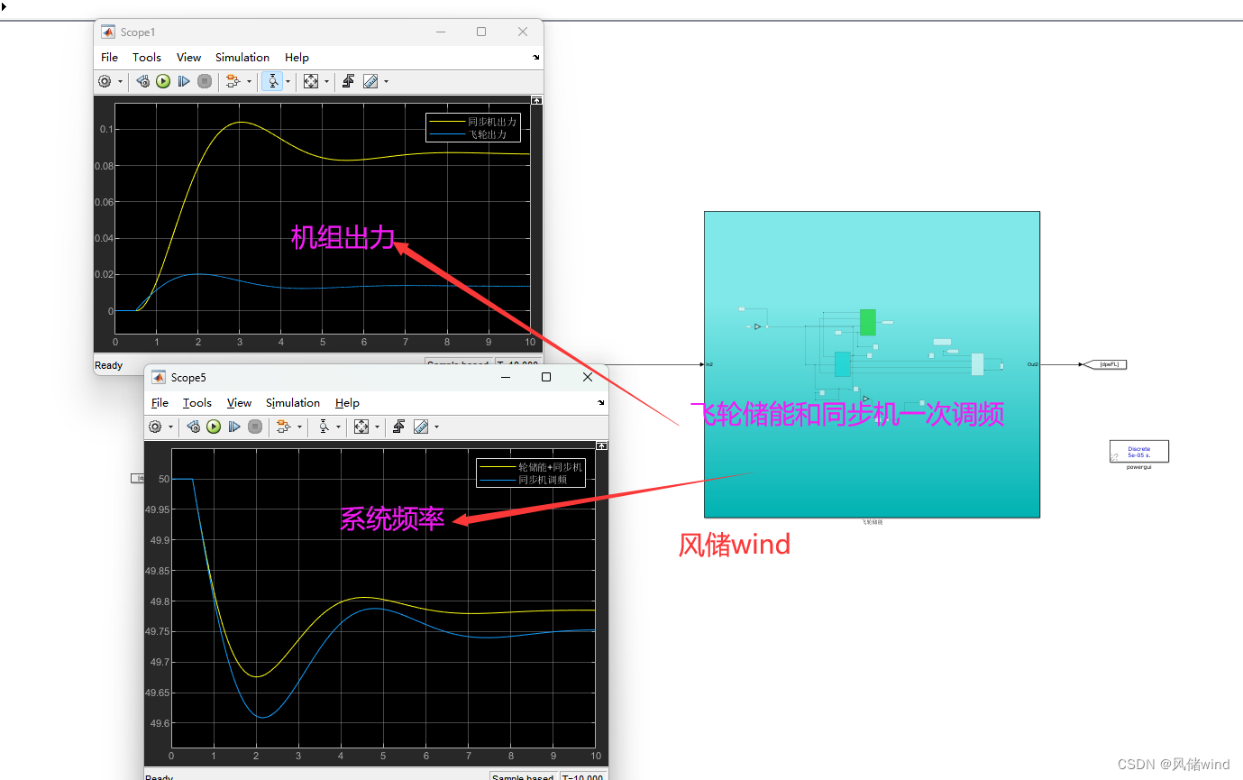Screen dimensions: 1243x780
Task: Click Step Back icon in Scope5 toolbar
Action: pyautogui.click(x=193, y=427)
